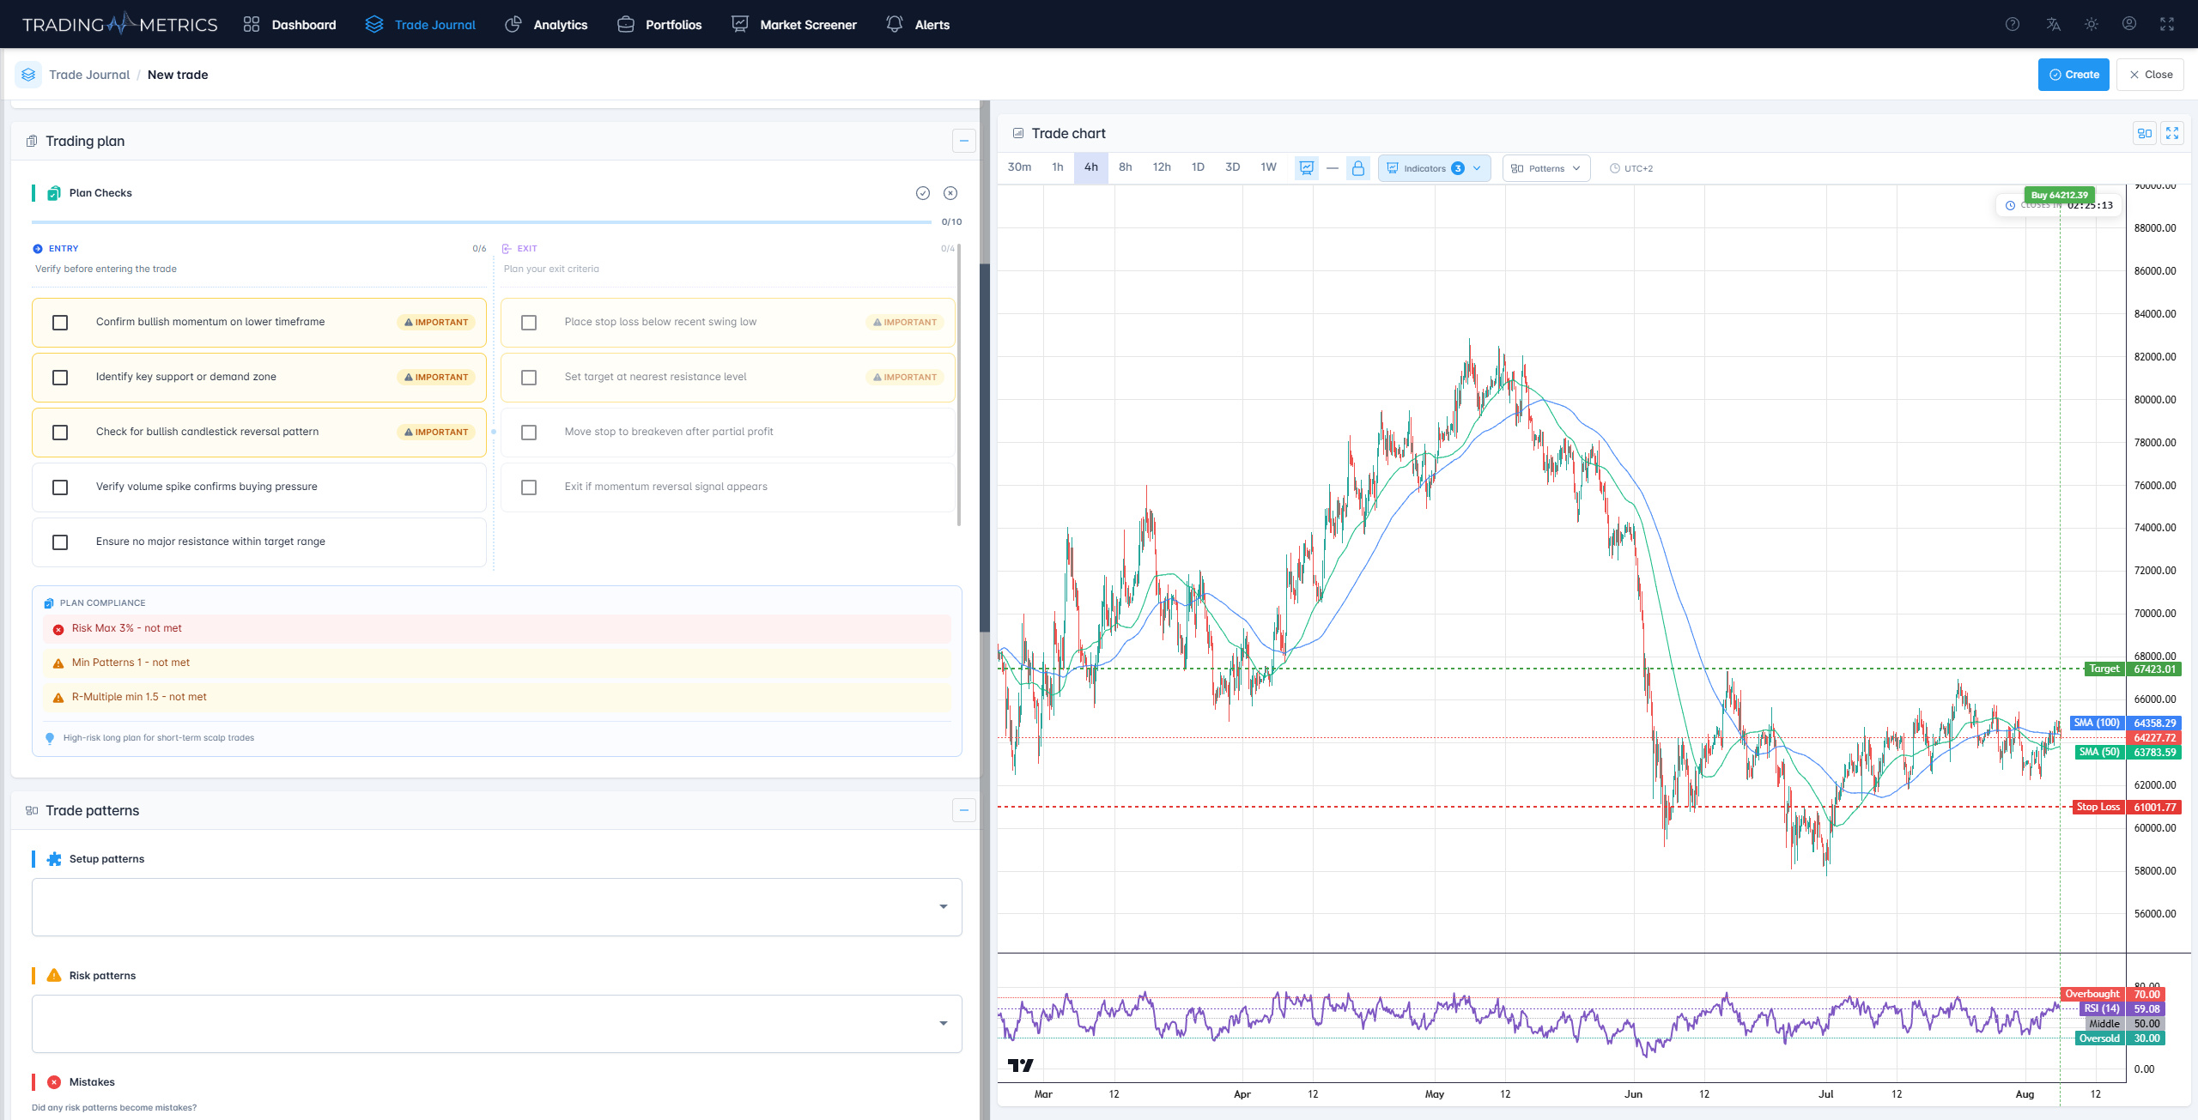This screenshot has width=2198, height=1120.
Task: Toggle chart layout panel icon
Action: pyautogui.click(x=2144, y=133)
